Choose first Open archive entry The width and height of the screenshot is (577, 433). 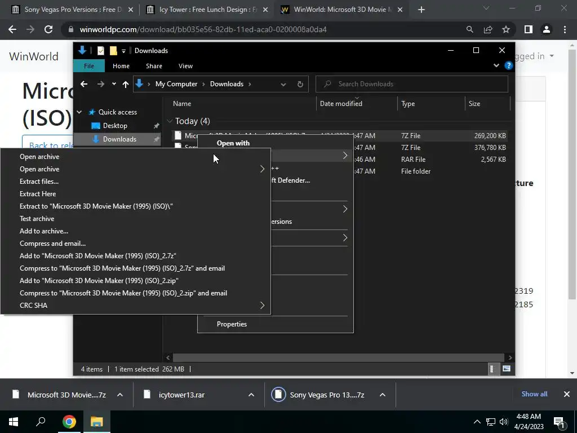135,157
